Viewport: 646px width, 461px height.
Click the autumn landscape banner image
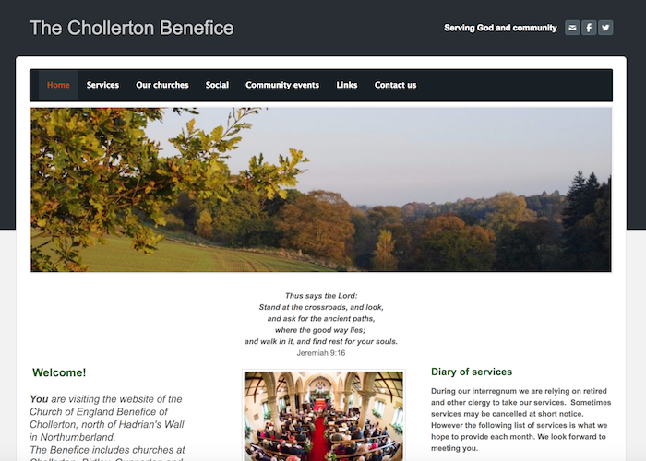(321, 190)
